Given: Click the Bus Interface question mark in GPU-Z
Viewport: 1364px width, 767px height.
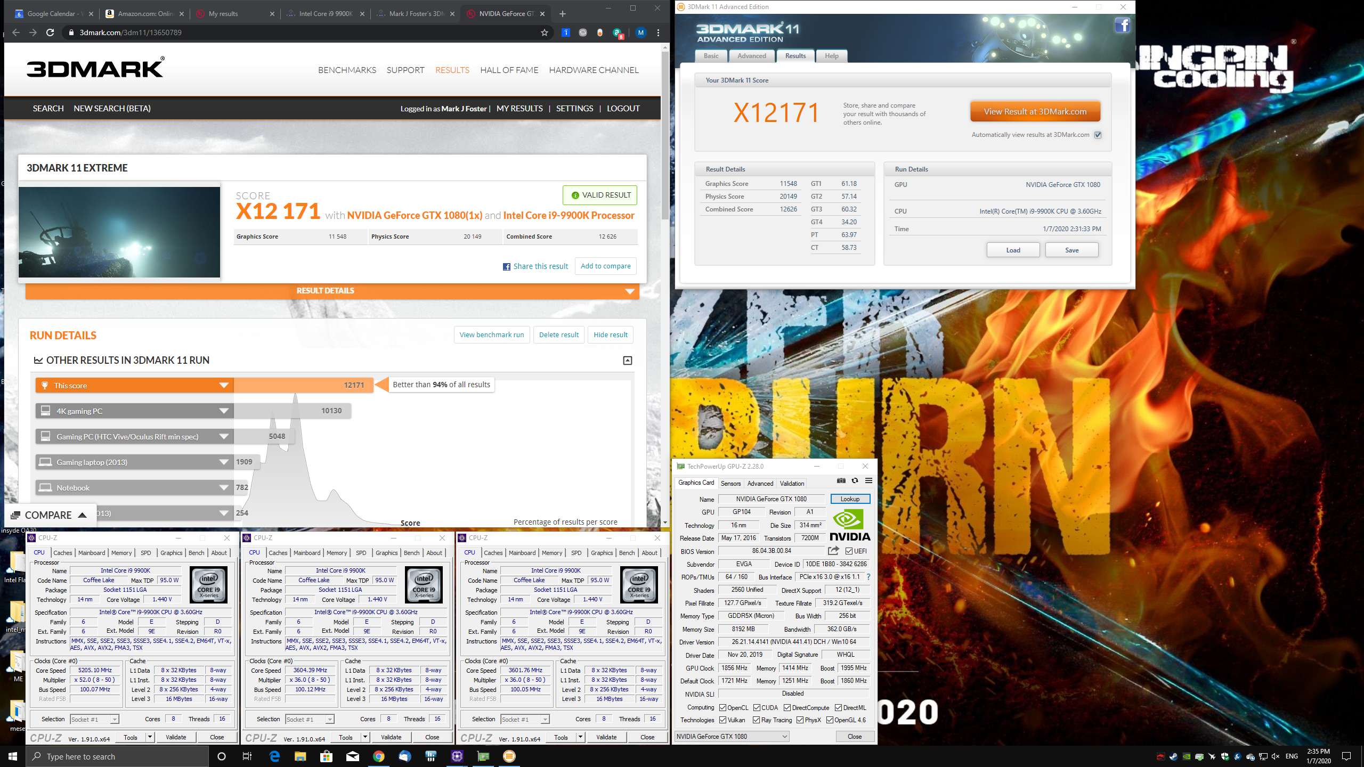Looking at the screenshot, I should [x=868, y=577].
